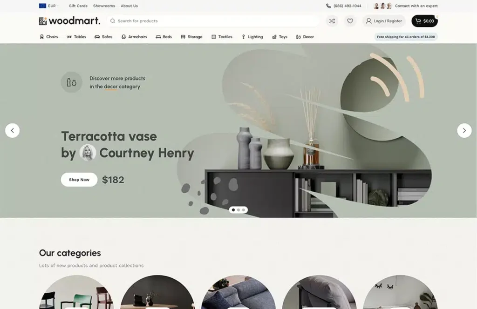Viewport: 477px width, 309px height.
Task: Open the EUR currency dropdown
Action: (48, 6)
